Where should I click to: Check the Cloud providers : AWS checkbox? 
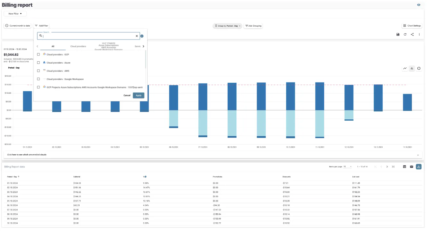[x=39, y=71]
